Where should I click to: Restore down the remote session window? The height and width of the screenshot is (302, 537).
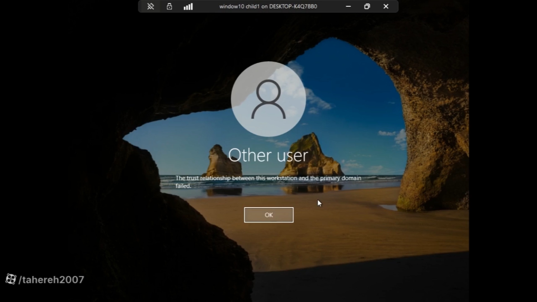click(367, 6)
